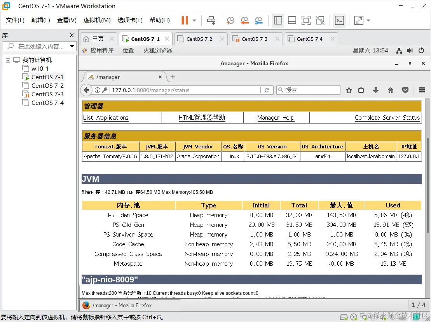Close the /manager Firefox tab
431x322 pixels.
[x=160, y=77]
